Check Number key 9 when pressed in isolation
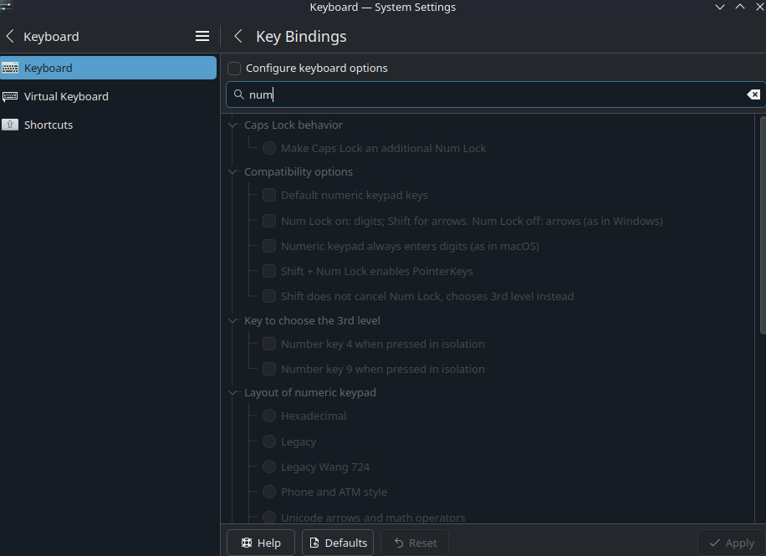Image resolution: width=766 pixels, height=556 pixels. tap(269, 369)
